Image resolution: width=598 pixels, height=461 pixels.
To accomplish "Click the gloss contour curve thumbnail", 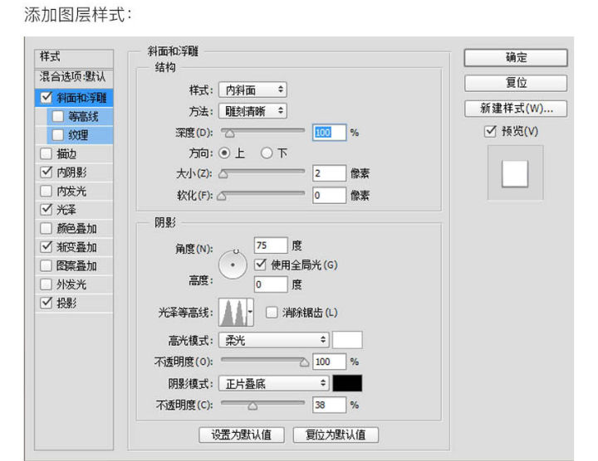I will click(232, 313).
